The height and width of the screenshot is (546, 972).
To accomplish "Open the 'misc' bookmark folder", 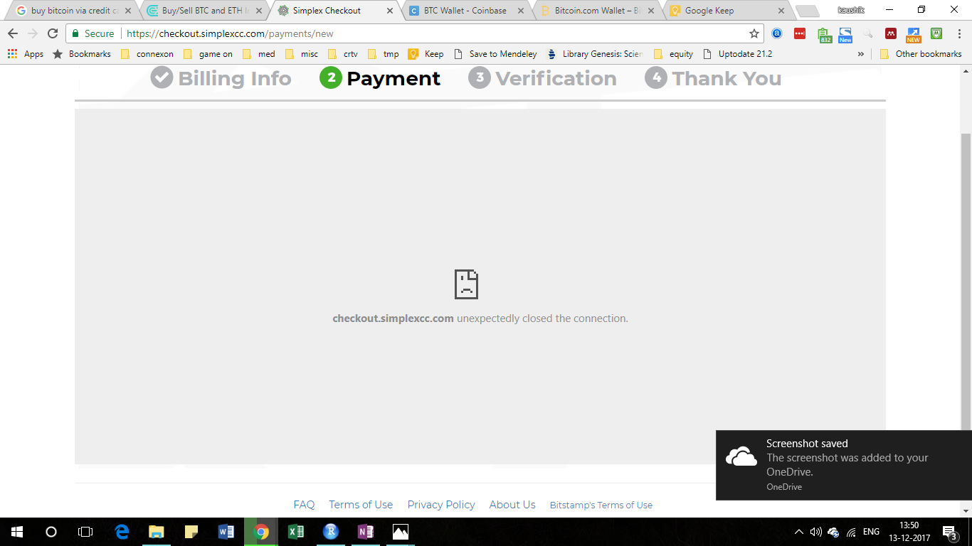I will 302,54.
